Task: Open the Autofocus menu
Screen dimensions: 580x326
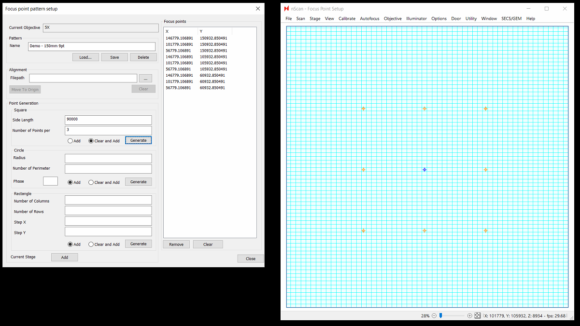Action: [369, 19]
